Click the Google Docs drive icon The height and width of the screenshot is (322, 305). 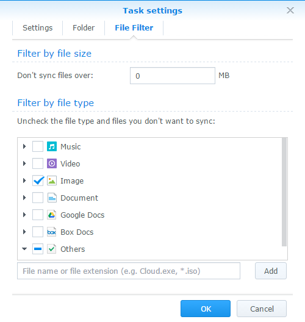click(52, 215)
